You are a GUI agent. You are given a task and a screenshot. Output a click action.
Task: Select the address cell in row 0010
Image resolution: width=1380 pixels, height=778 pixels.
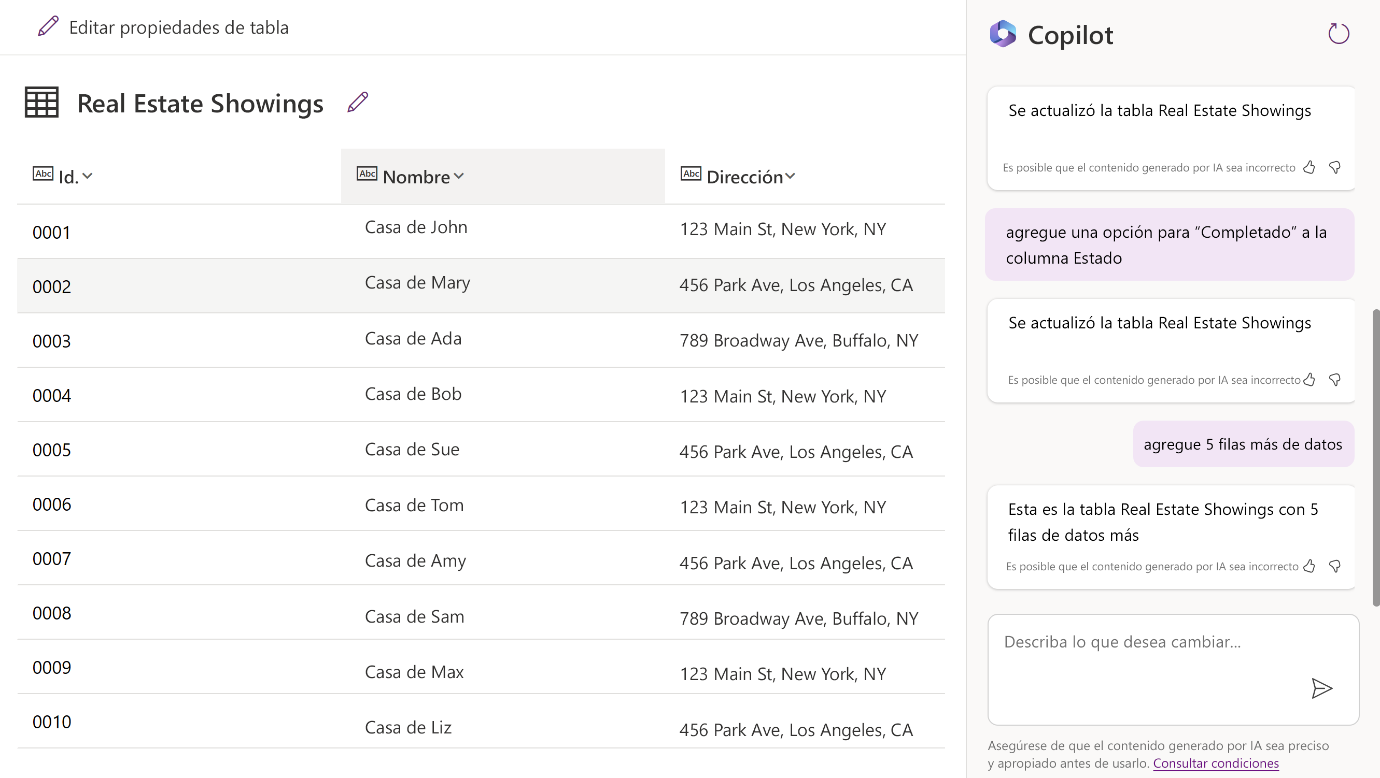(796, 730)
